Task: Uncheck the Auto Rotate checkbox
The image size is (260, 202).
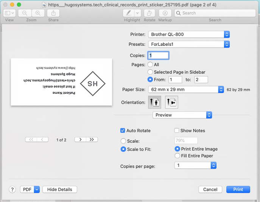Action: pos(123,131)
